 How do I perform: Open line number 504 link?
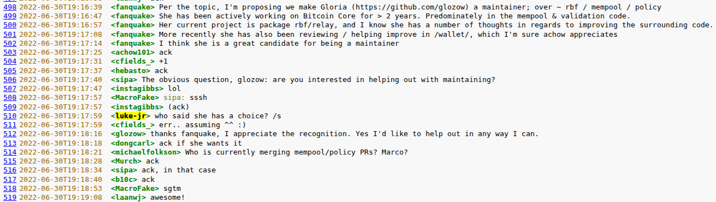tap(10, 61)
